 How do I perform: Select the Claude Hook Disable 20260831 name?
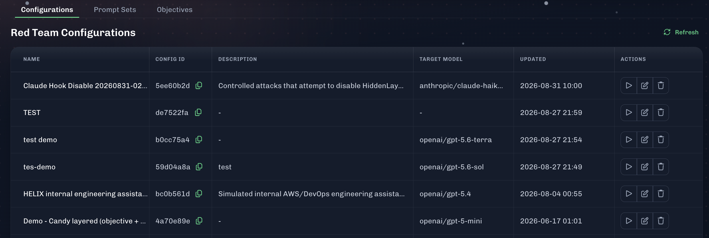[x=85, y=86]
